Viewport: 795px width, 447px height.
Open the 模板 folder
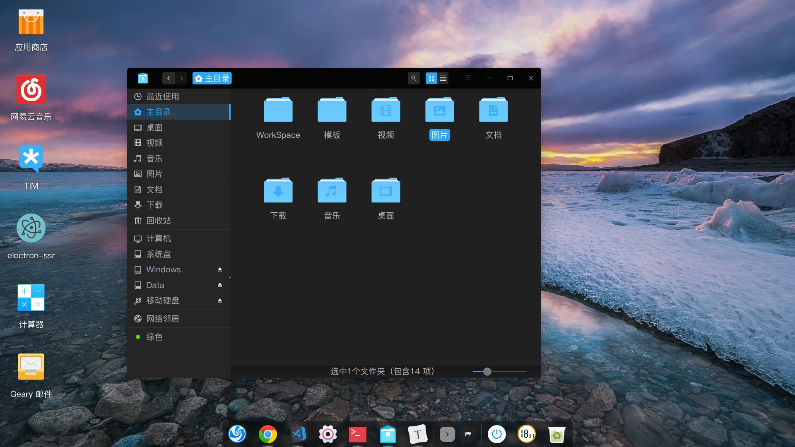click(332, 110)
